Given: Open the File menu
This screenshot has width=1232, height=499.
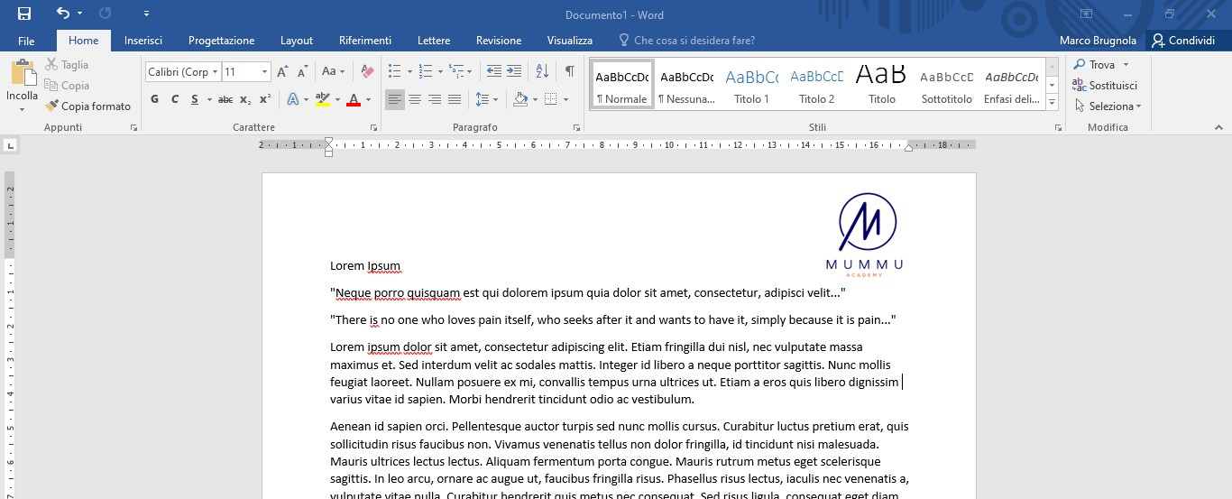Looking at the screenshot, I should tap(26, 41).
